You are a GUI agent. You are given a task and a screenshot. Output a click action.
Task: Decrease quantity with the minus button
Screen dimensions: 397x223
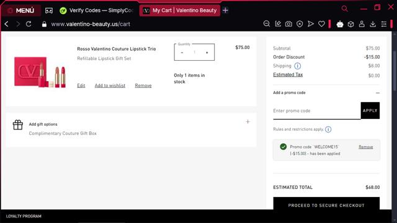[x=182, y=53]
